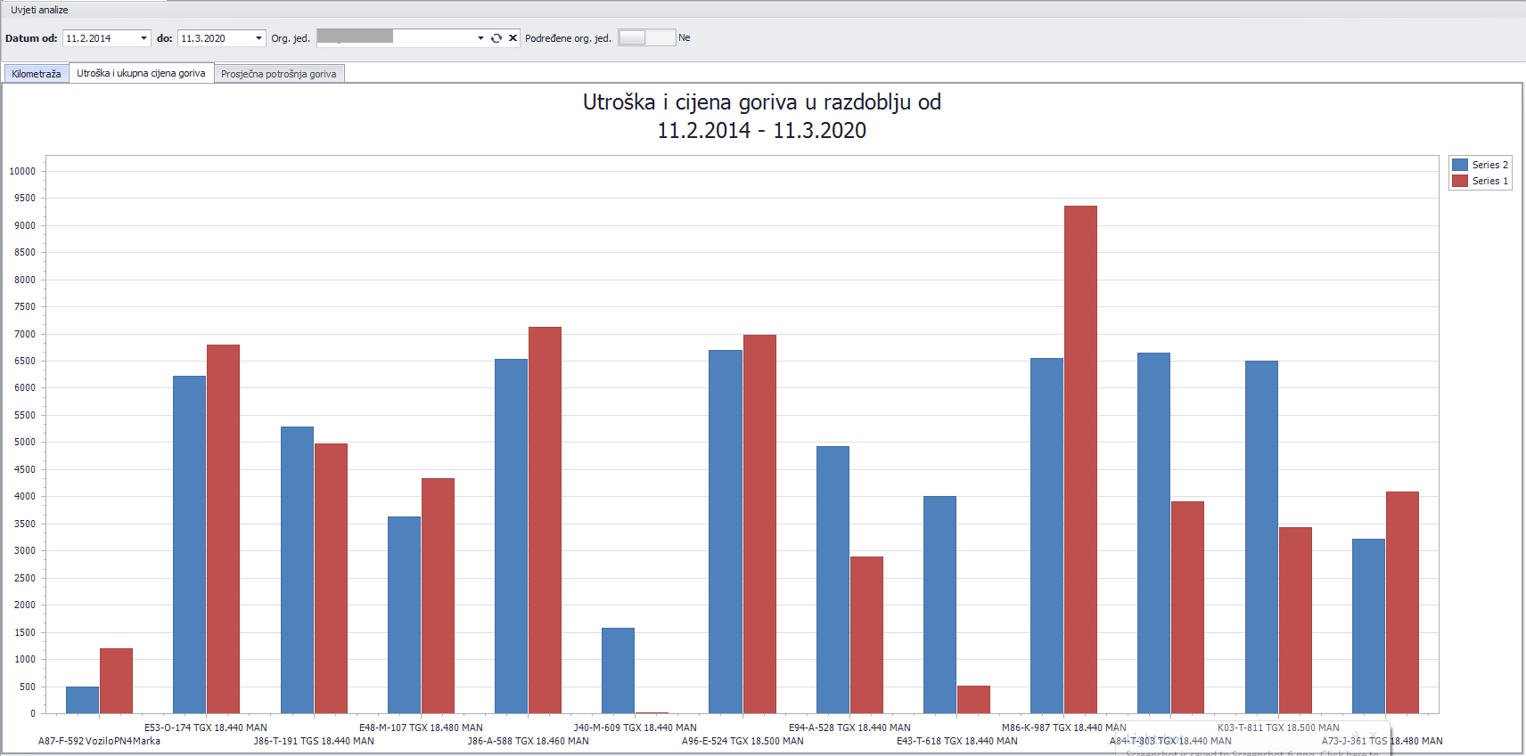The height and width of the screenshot is (756, 1526).
Task: Open the Datum od date dropdown
Action: tap(144, 38)
